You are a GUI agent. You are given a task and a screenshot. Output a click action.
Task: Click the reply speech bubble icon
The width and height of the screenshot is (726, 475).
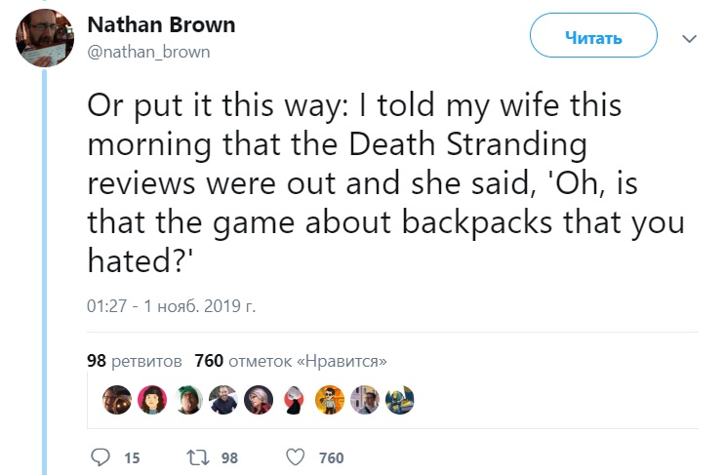click(x=101, y=457)
